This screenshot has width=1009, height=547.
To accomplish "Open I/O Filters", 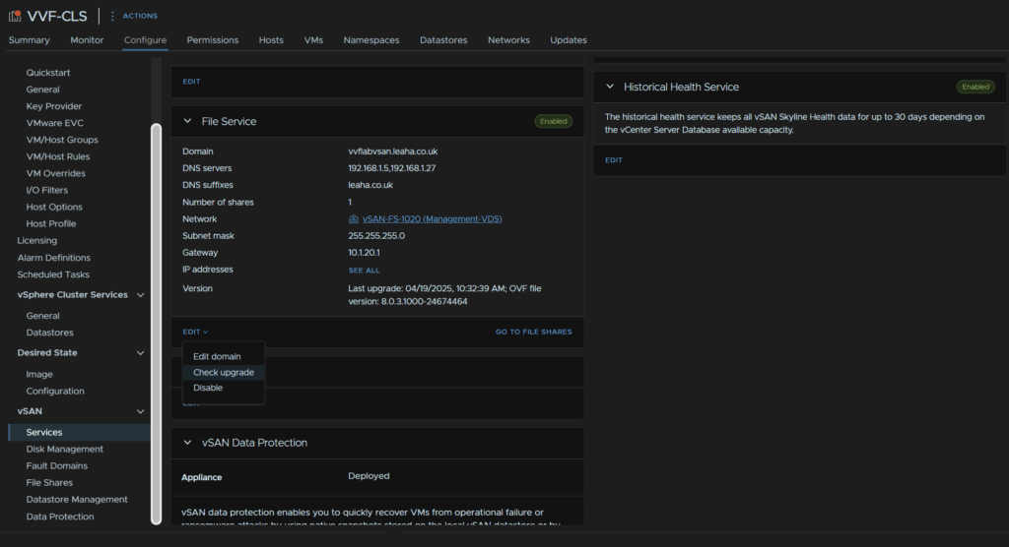I will [x=47, y=190].
